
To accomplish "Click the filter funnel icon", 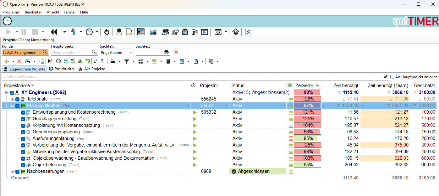I will tap(127, 61).
